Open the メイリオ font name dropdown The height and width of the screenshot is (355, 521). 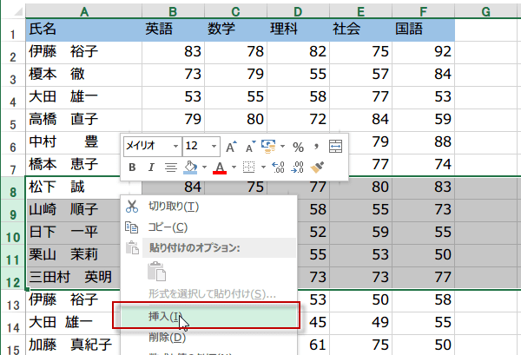[x=175, y=147]
